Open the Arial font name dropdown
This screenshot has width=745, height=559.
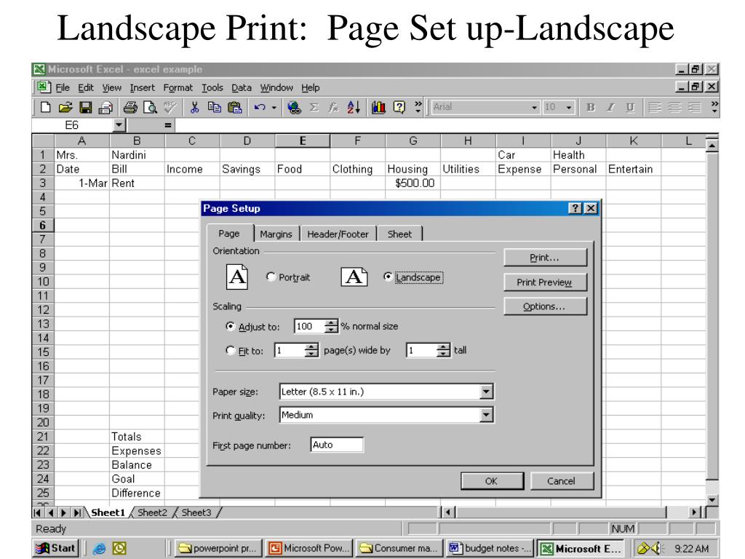(535, 108)
